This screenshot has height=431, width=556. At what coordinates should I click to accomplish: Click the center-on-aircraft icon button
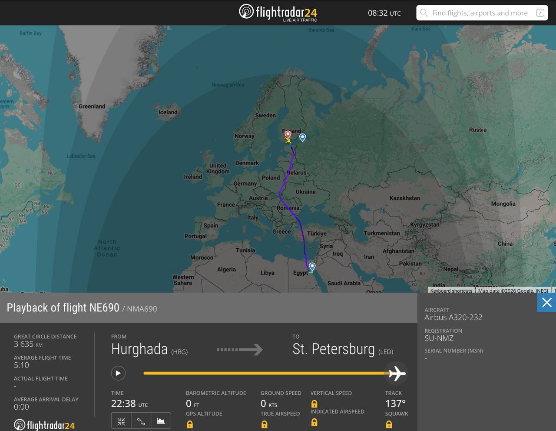121,421
